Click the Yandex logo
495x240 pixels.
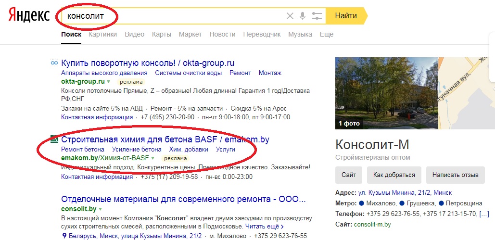(29, 16)
